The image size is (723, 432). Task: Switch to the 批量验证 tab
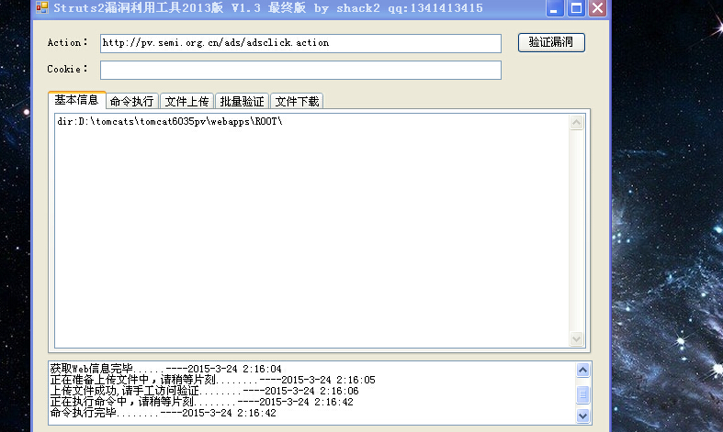click(243, 101)
